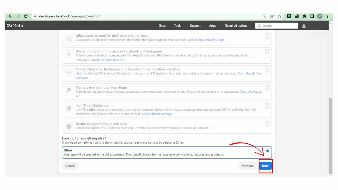Open the notifications bell icon
Image resolution: width=338 pixels, height=190 pixels.
(x=304, y=26)
